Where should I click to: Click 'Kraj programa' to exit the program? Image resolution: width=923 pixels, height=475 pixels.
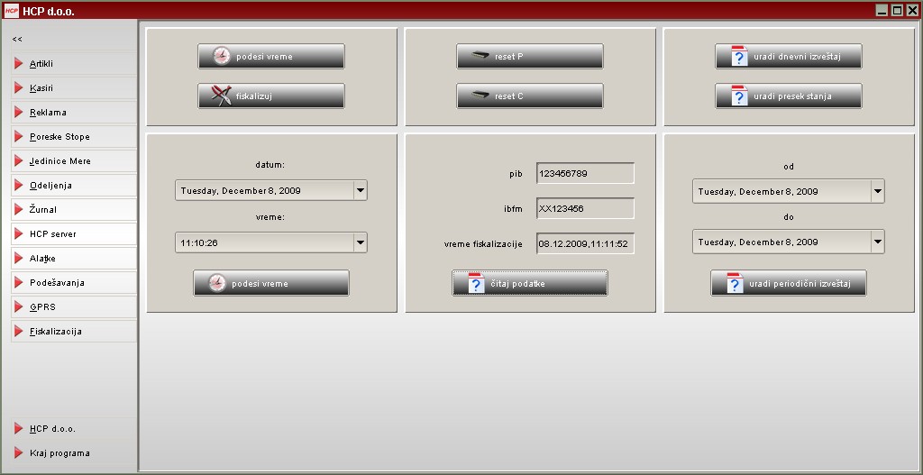[x=59, y=453]
